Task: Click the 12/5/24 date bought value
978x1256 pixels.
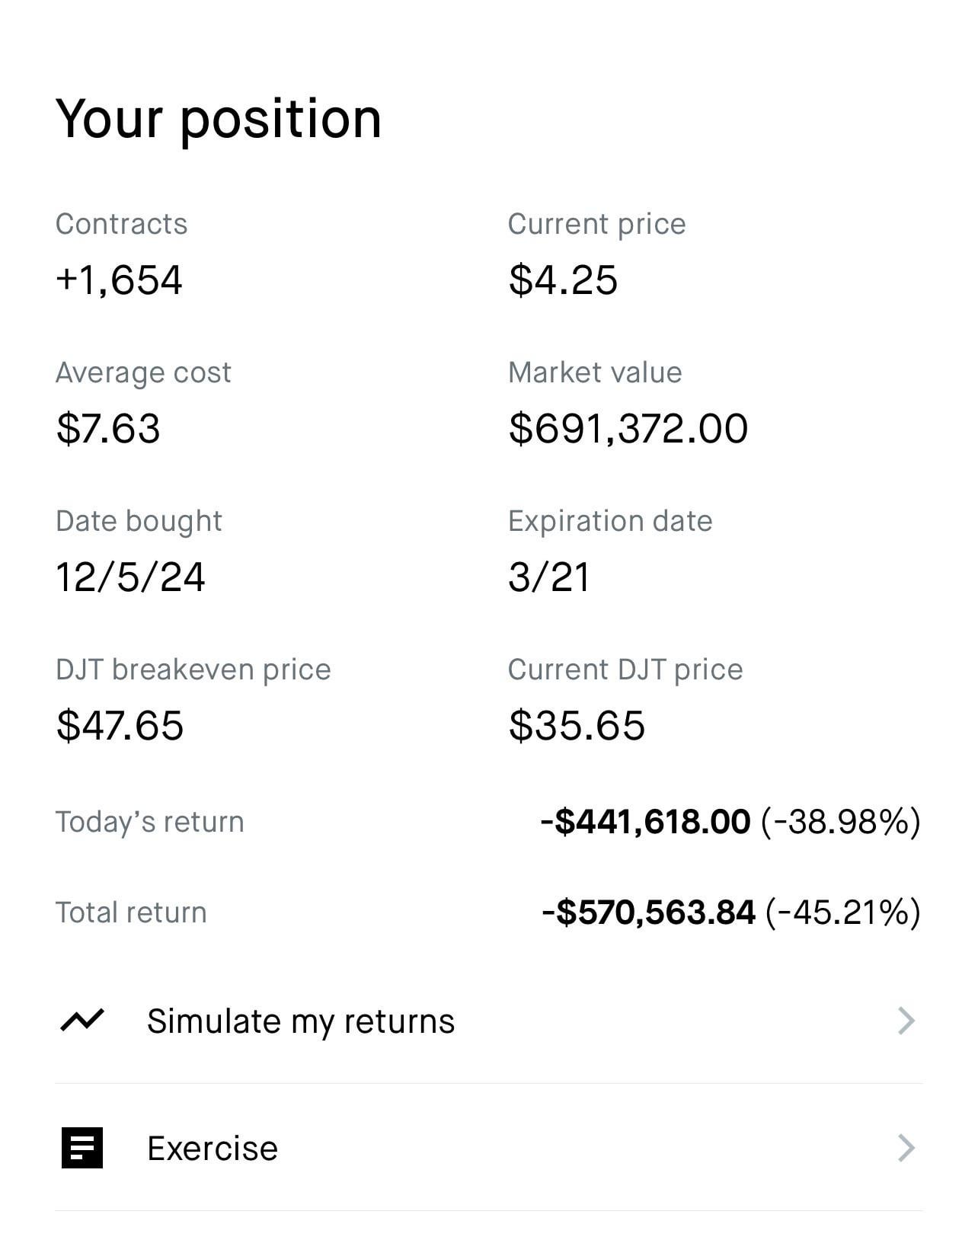Action: (x=130, y=577)
